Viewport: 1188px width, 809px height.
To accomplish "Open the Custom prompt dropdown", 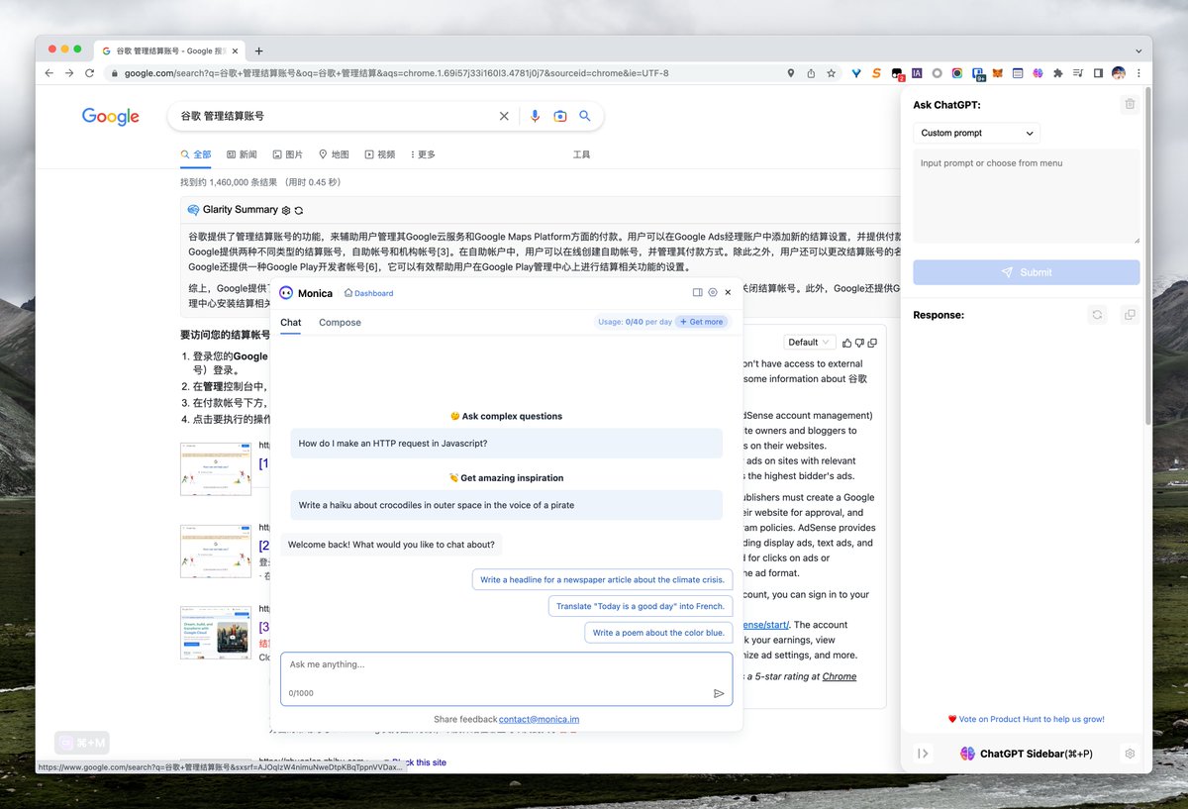I will [x=976, y=133].
